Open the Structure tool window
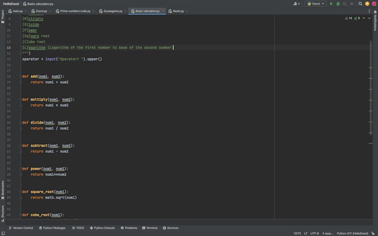The width and height of the screenshot is (378, 236). (3, 213)
